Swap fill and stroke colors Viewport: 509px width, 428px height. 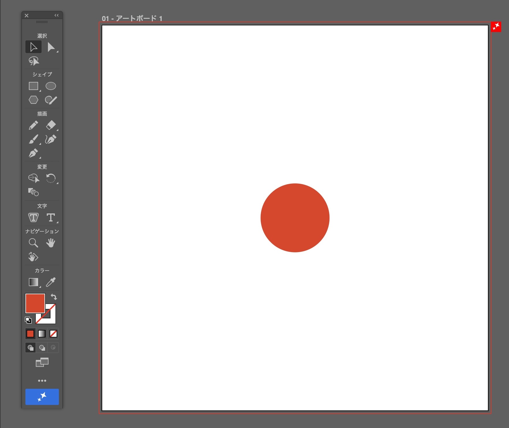tap(54, 297)
